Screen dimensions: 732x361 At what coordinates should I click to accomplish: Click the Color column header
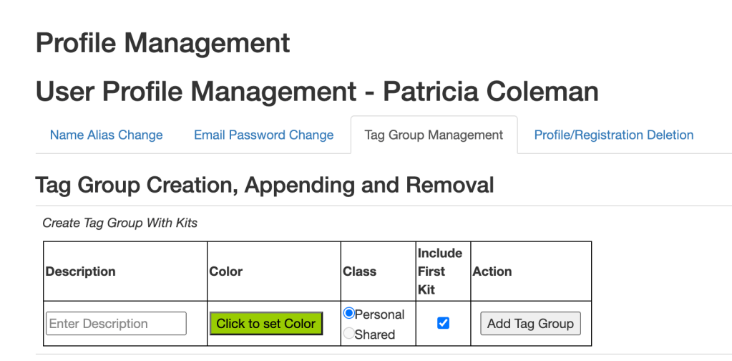(225, 271)
